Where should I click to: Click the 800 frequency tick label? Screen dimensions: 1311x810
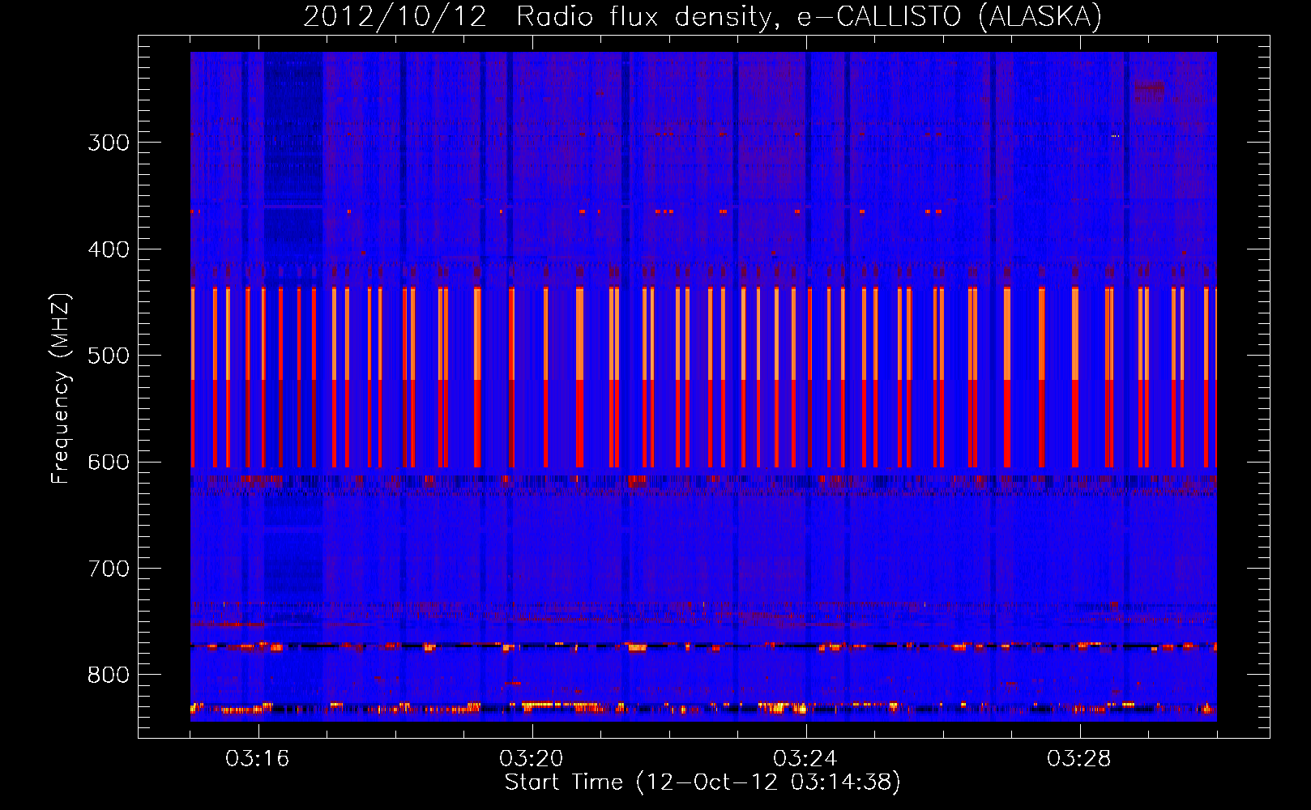pyautogui.click(x=109, y=676)
